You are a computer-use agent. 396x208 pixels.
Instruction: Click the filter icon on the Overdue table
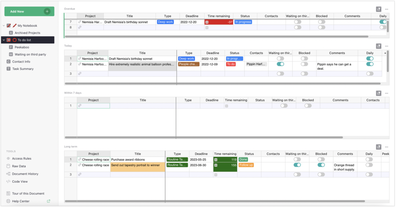379,9
